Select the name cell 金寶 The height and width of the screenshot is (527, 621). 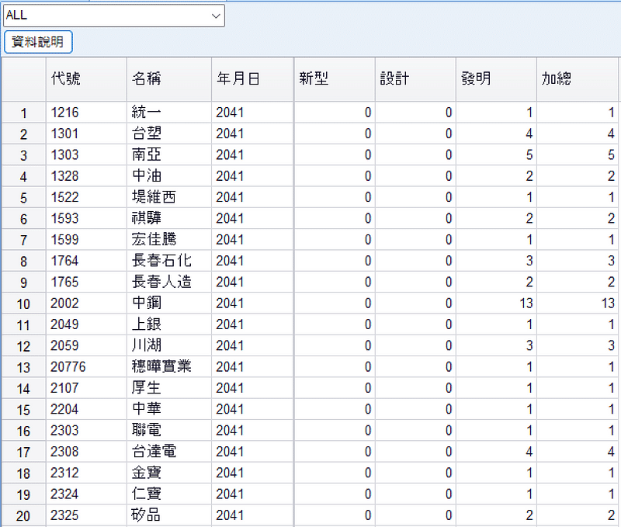click(169, 473)
